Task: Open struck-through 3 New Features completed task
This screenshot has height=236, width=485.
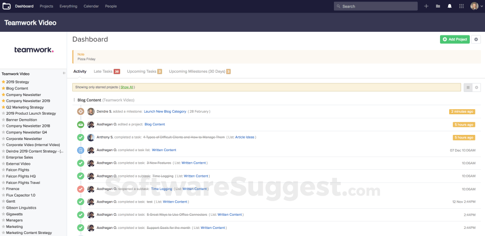Action: [x=160, y=163]
